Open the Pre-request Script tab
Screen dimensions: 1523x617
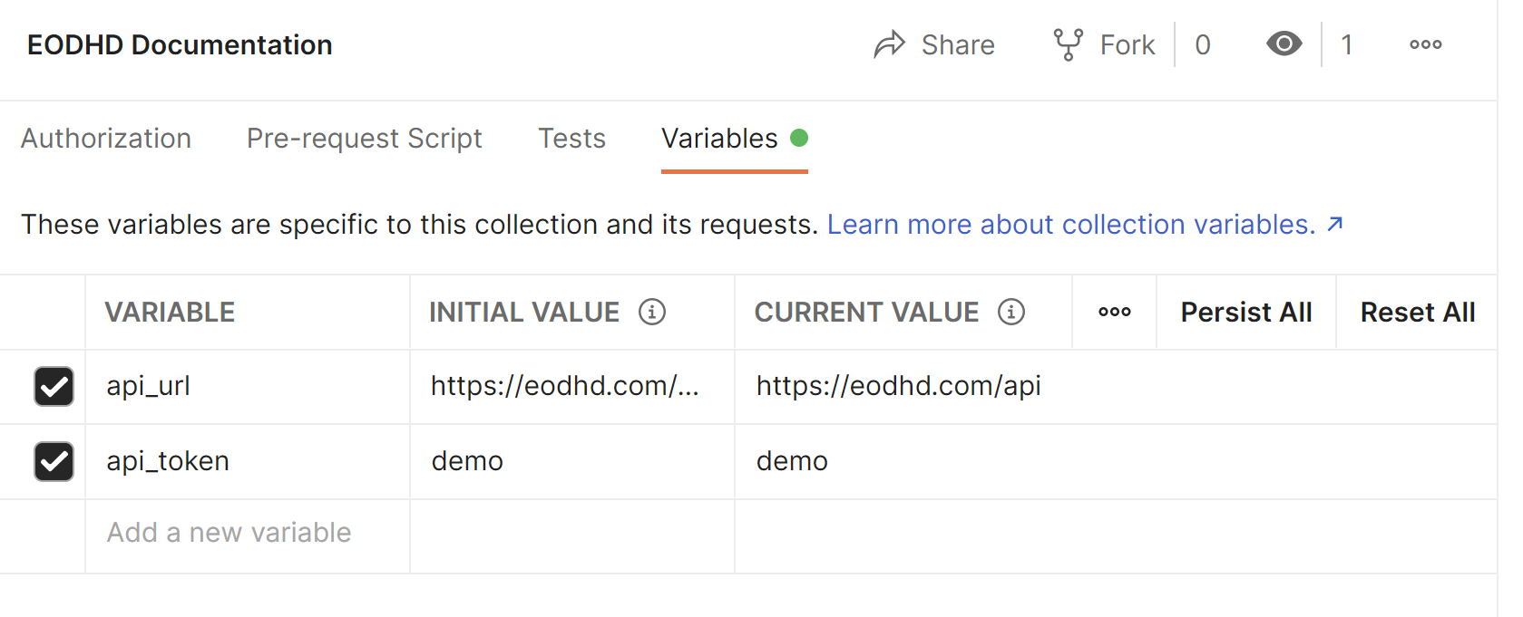click(365, 139)
